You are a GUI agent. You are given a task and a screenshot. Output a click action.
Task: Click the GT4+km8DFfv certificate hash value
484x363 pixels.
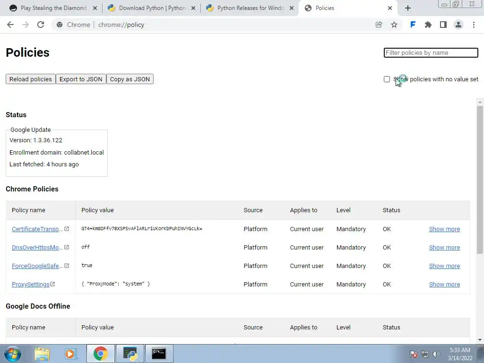[142, 228]
